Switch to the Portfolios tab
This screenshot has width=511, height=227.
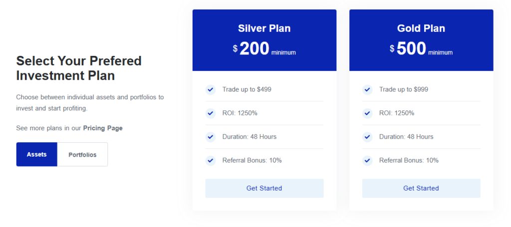point(82,155)
